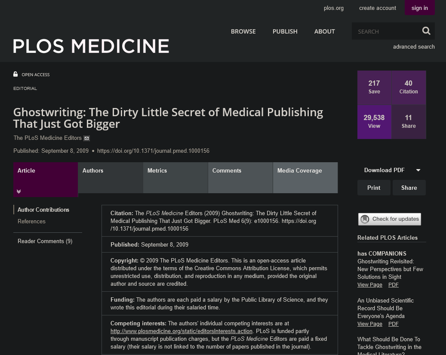Go to the Comments tab
Screen dimensions: 446x355
pyautogui.click(x=240, y=178)
